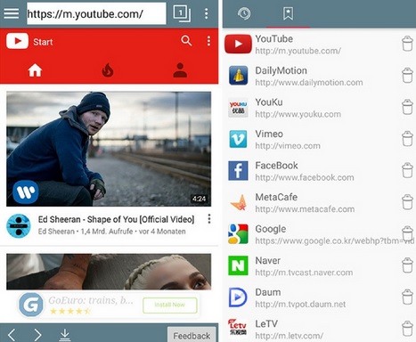Viewport: 416px width, 342px height.
Task: Click Install Now on GoEuro ad
Action: (x=170, y=305)
